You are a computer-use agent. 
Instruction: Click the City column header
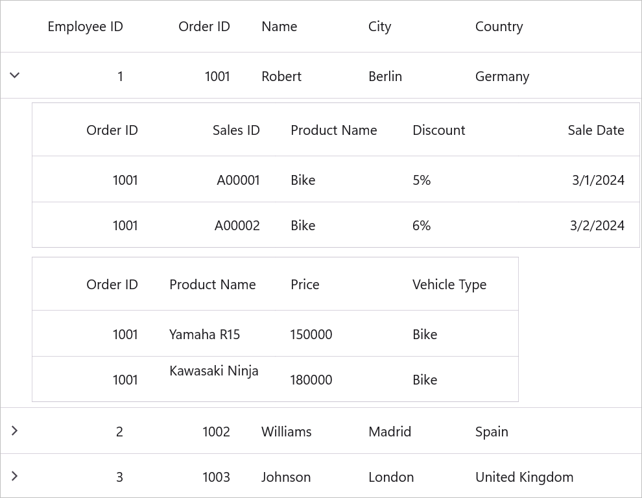coord(380,27)
